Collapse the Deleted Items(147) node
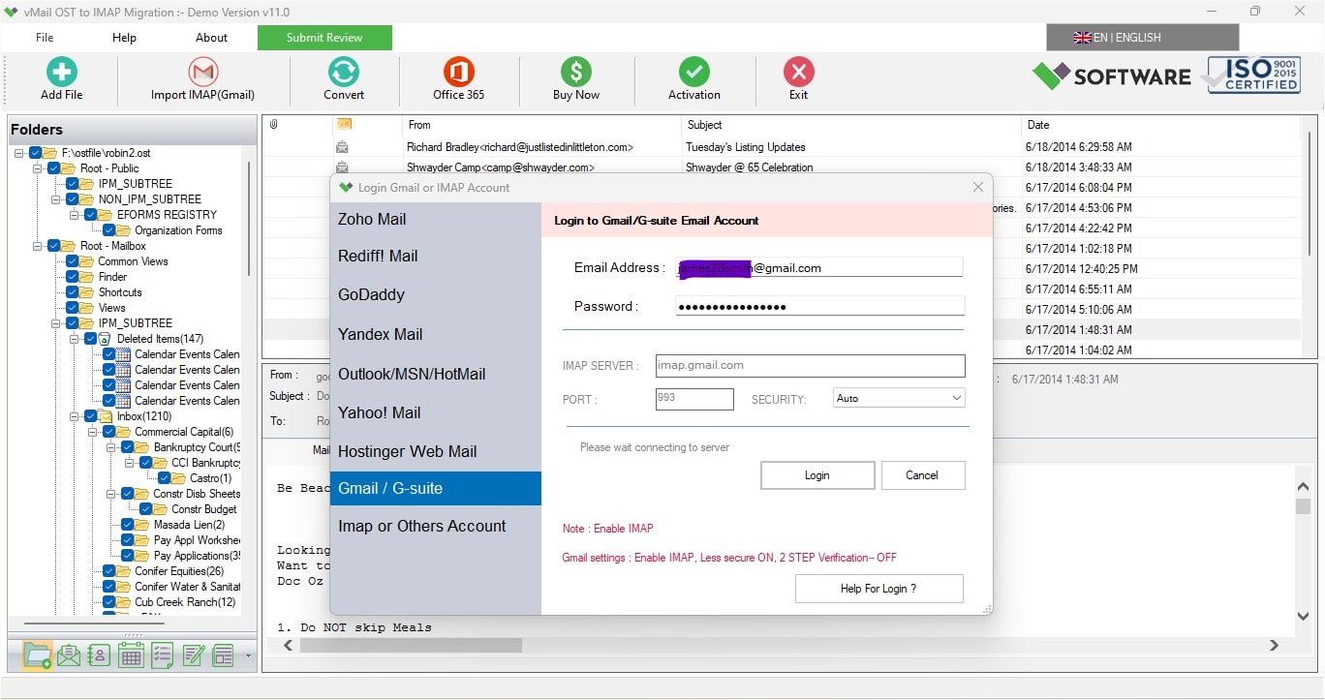The image size is (1325, 700). tap(76, 339)
